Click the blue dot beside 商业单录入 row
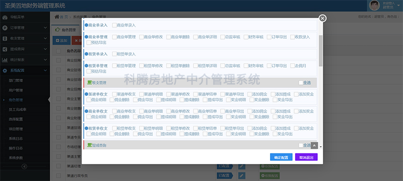403x181 pixels. tap(86, 25)
